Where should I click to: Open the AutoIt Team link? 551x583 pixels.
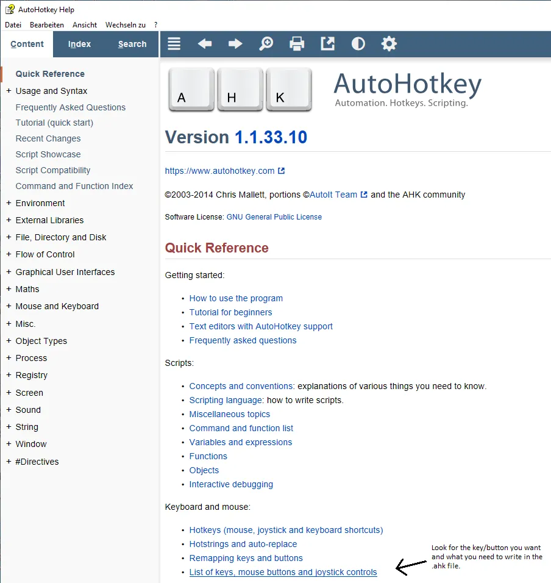pyautogui.click(x=333, y=195)
